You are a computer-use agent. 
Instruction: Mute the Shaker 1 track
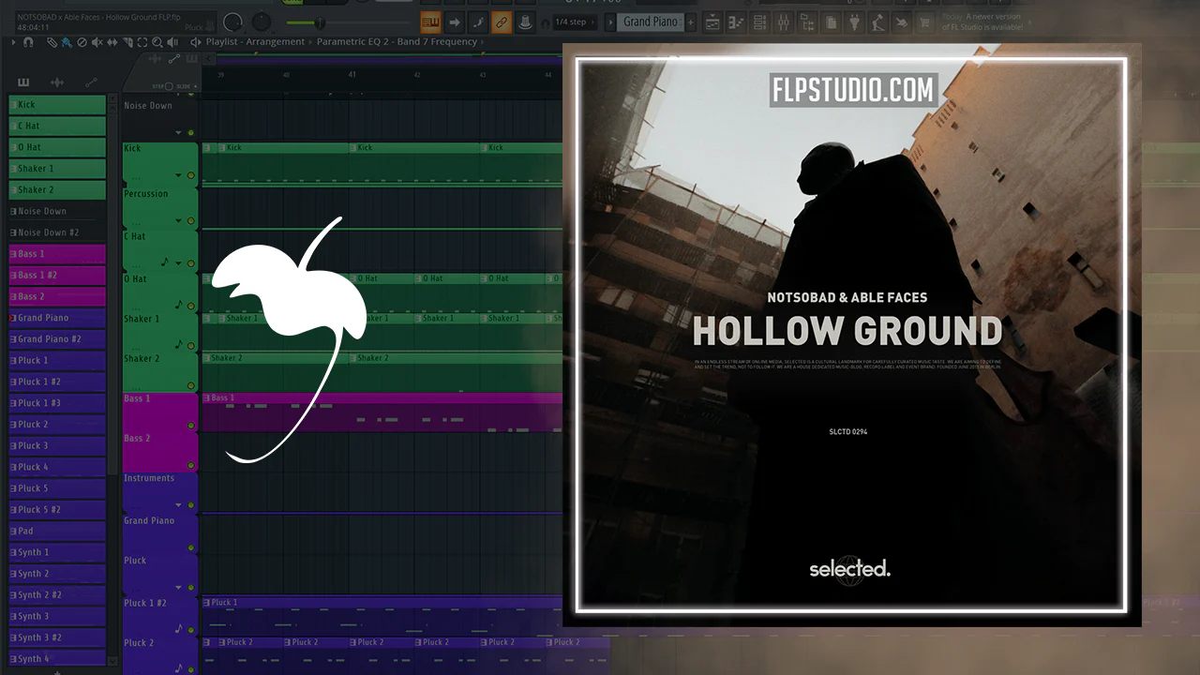point(191,345)
